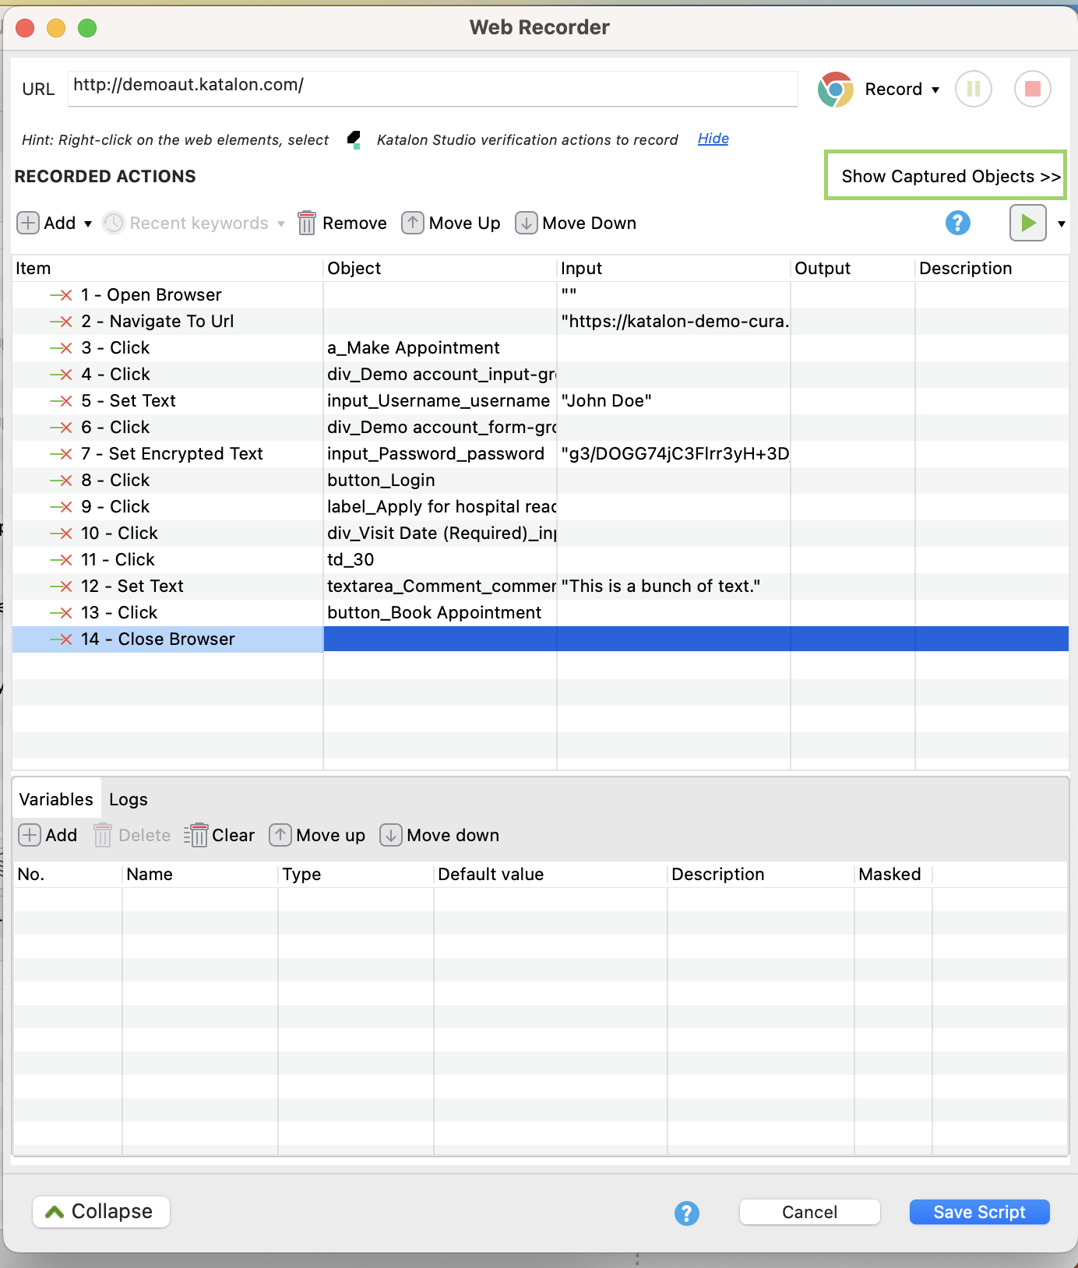Image resolution: width=1078 pixels, height=1268 pixels.
Task: Open the Record browser dropdown
Action: (935, 90)
